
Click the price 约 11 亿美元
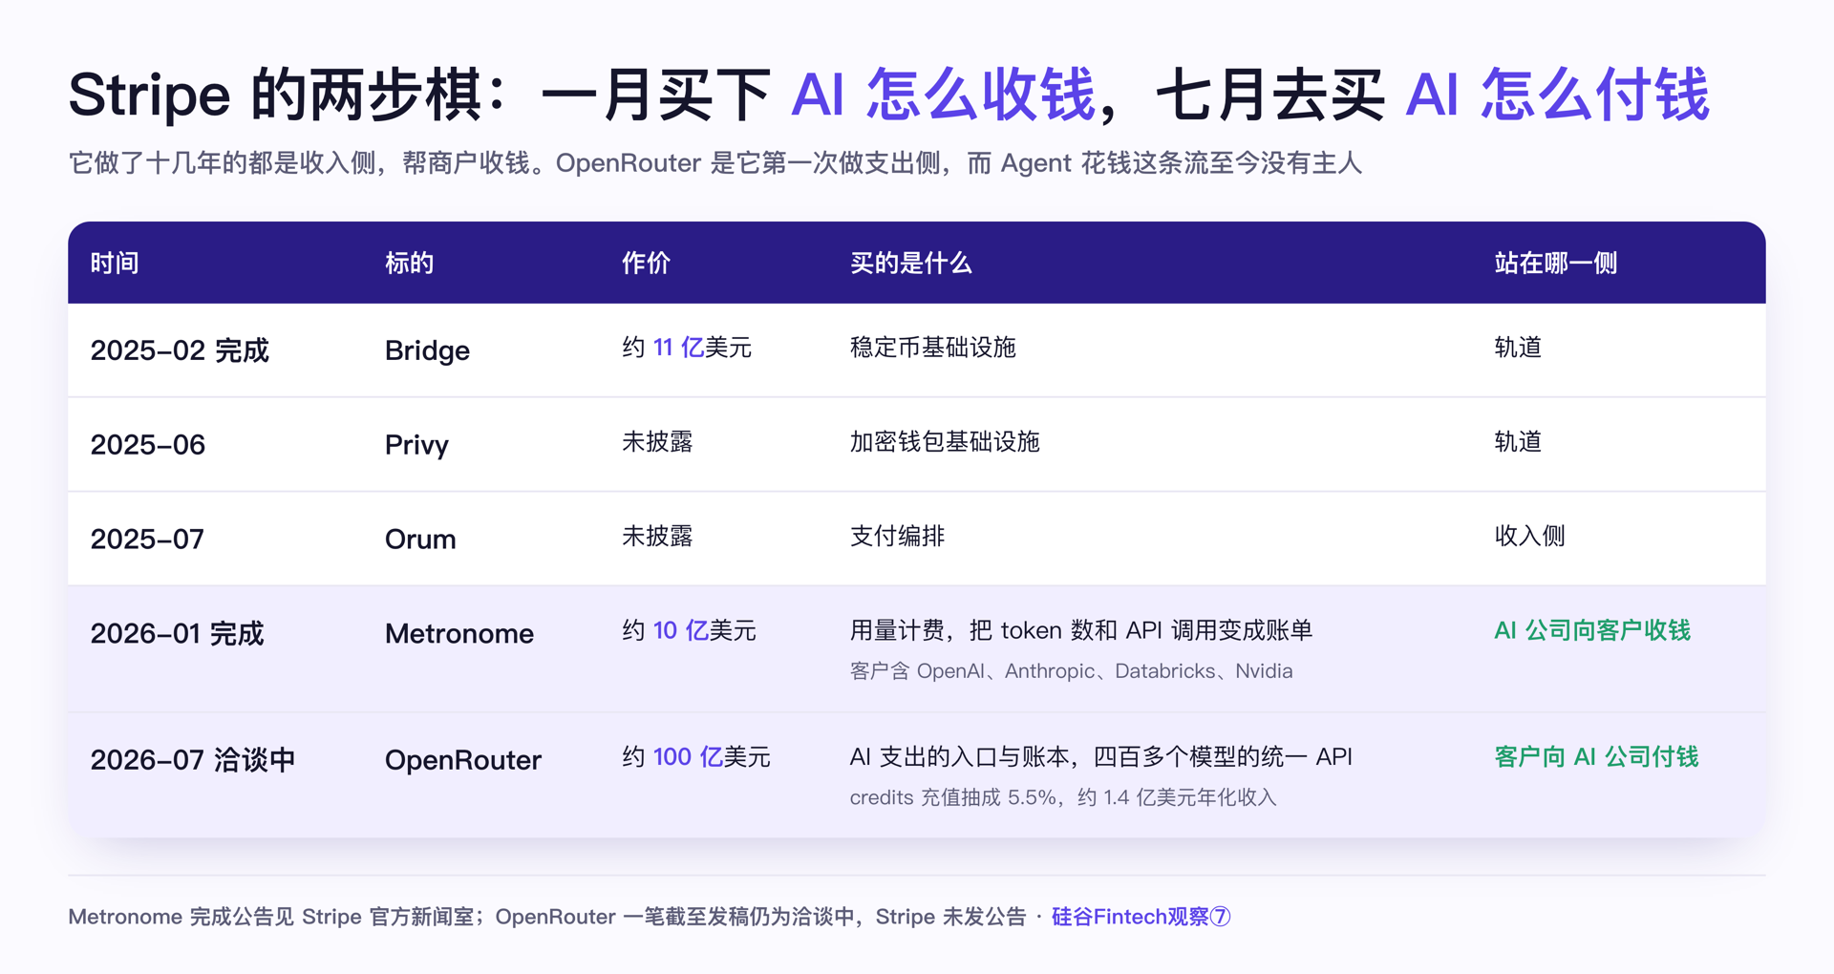tap(687, 348)
